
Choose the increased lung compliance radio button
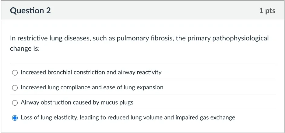(x=15, y=88)
